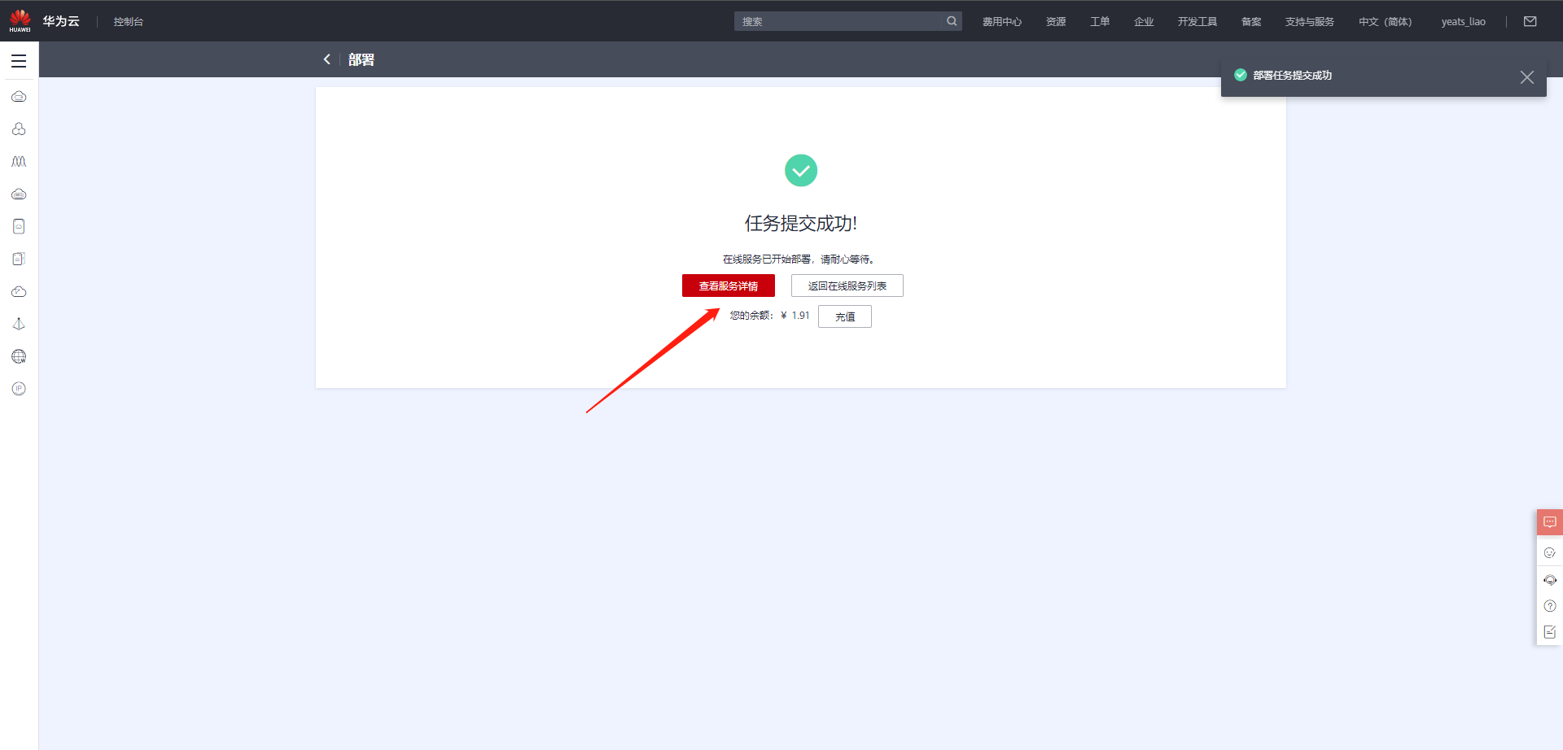Viewport: 1563px width, 750px height.
Task: Open the three-circles cluster sidebar icon
Action: [19, 129]
